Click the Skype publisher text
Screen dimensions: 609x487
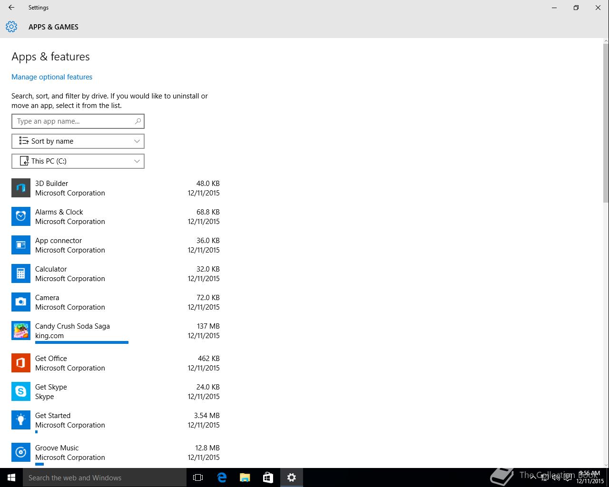tap(44, 397)
